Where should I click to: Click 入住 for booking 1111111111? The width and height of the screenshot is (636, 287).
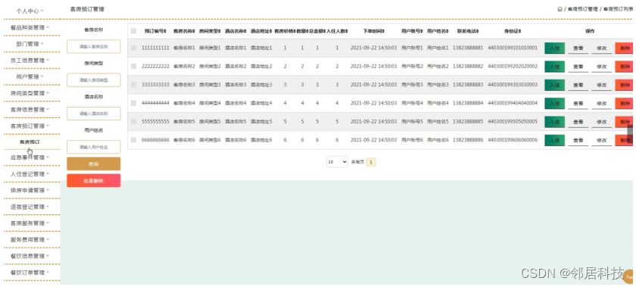[x=554, y=48]
